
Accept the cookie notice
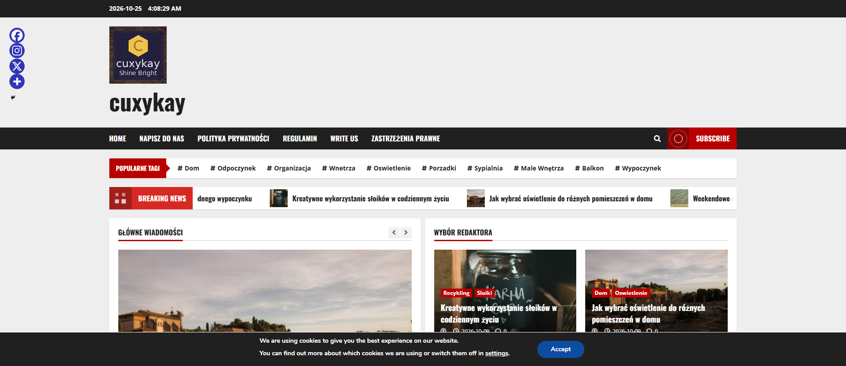pyautogui.click(x=561, y=349)
